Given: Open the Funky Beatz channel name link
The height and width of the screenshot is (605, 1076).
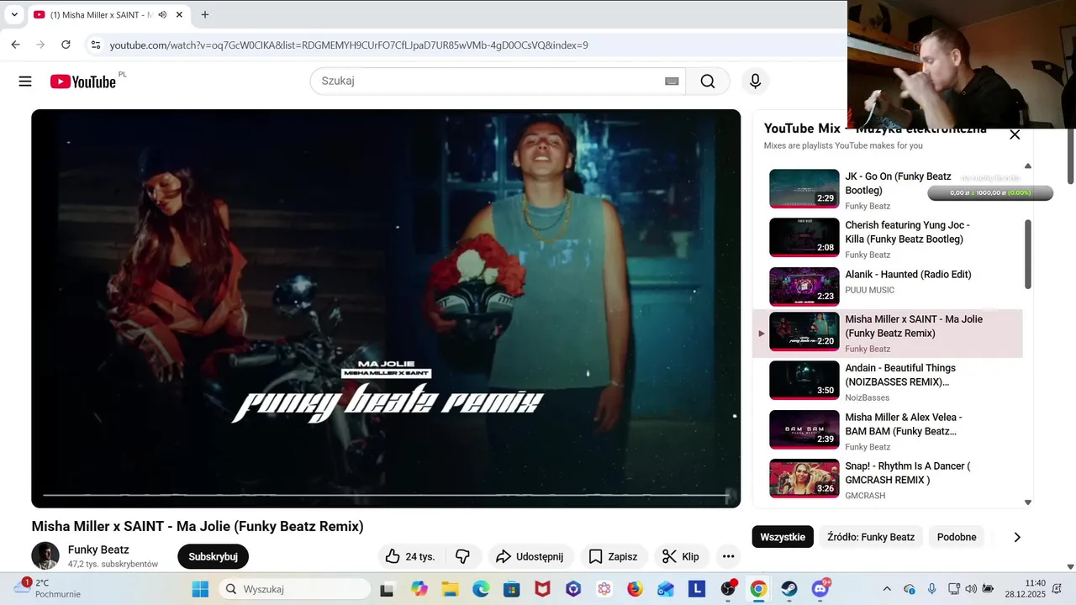Looking at the screenshot, I should pos(98,550).
